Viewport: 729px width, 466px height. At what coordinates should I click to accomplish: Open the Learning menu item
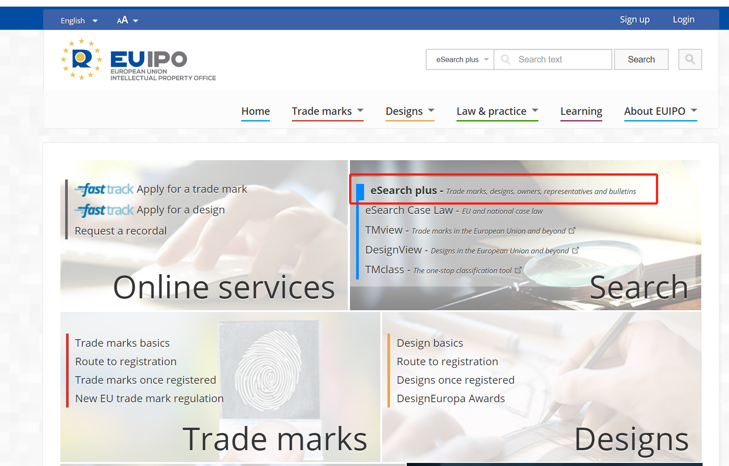581,111
